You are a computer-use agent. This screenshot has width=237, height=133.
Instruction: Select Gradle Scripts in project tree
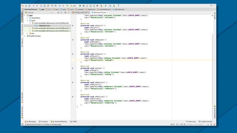[35, 36]
